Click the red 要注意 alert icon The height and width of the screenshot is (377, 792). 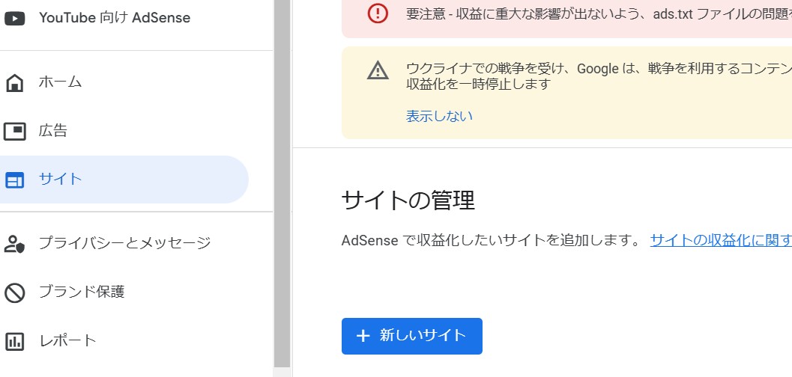[378, 13]
